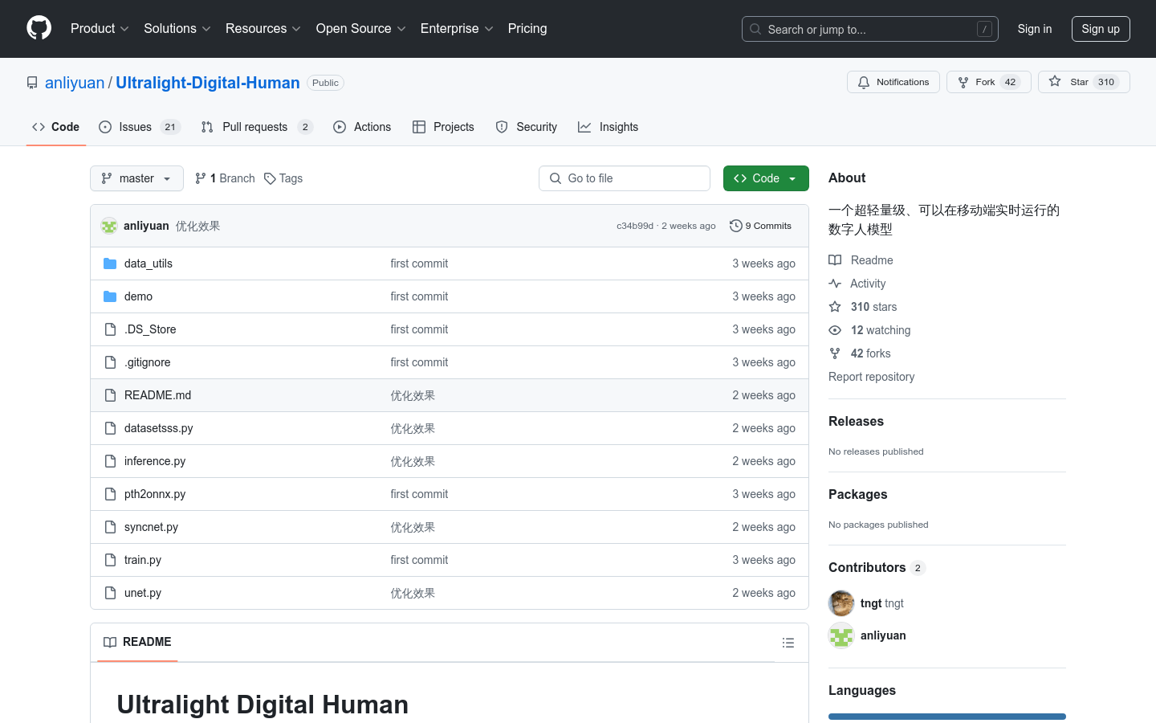Open the 9 Commits link
The height and width of the screenshot is (723, 1156).
pyautogui.click(x=760, y=226)
